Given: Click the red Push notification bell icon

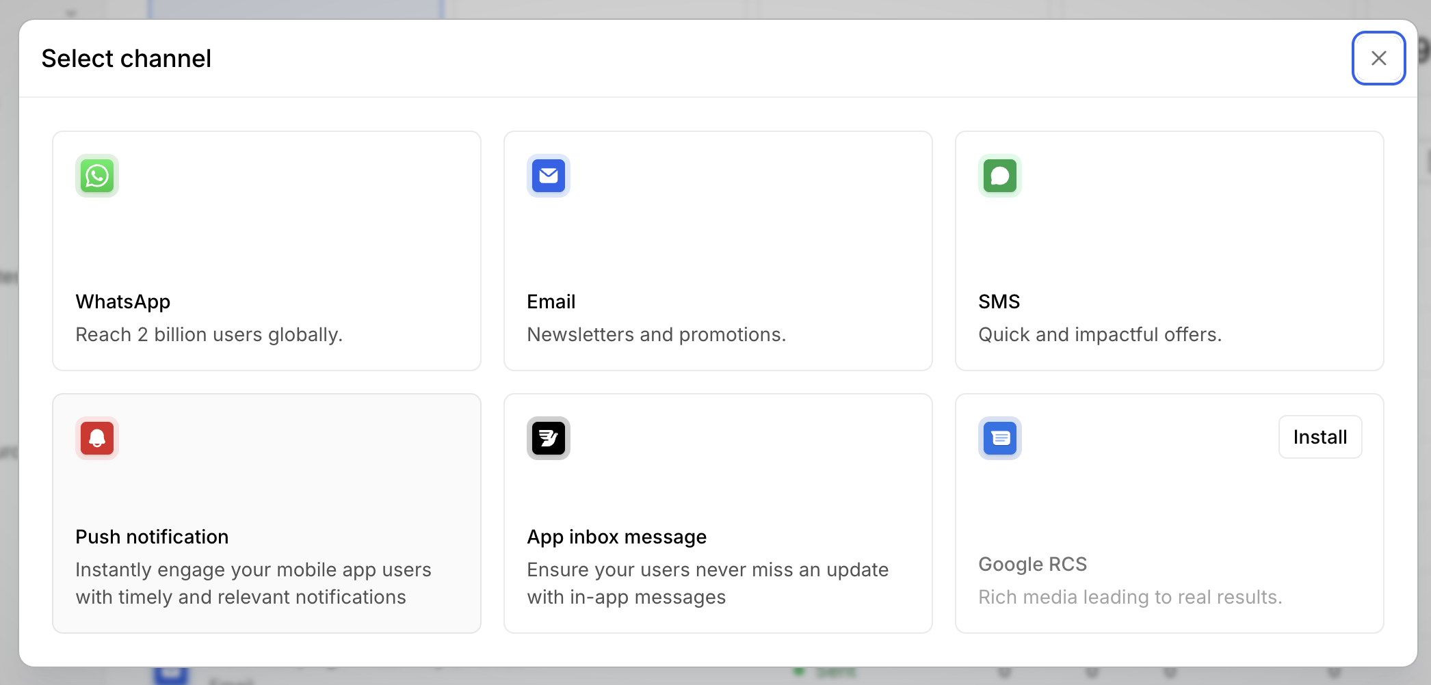Looking at the screenshot, I should [97, 438].
